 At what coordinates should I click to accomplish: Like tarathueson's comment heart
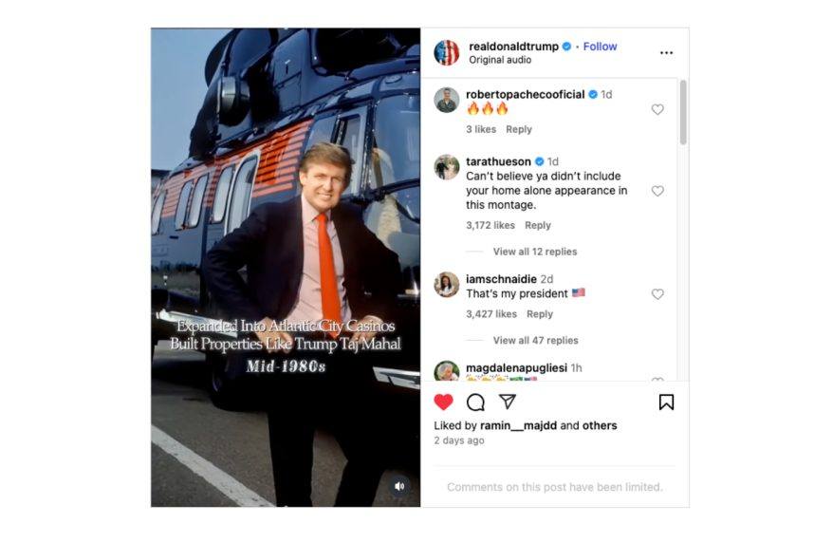click(657, 191)
